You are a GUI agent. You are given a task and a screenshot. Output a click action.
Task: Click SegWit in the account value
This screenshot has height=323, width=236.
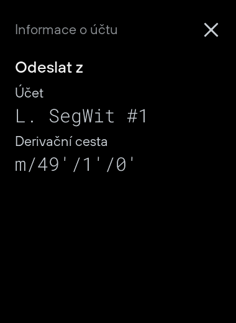click(x=82, y=117)
